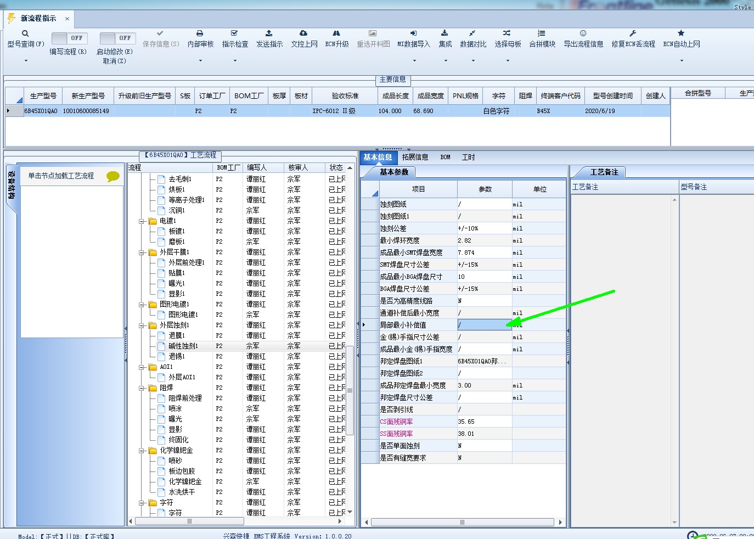This screenshot has width=754, height=539.
Task: Click the 碱性蚀刻1 document icon
Action: [161, 346]
